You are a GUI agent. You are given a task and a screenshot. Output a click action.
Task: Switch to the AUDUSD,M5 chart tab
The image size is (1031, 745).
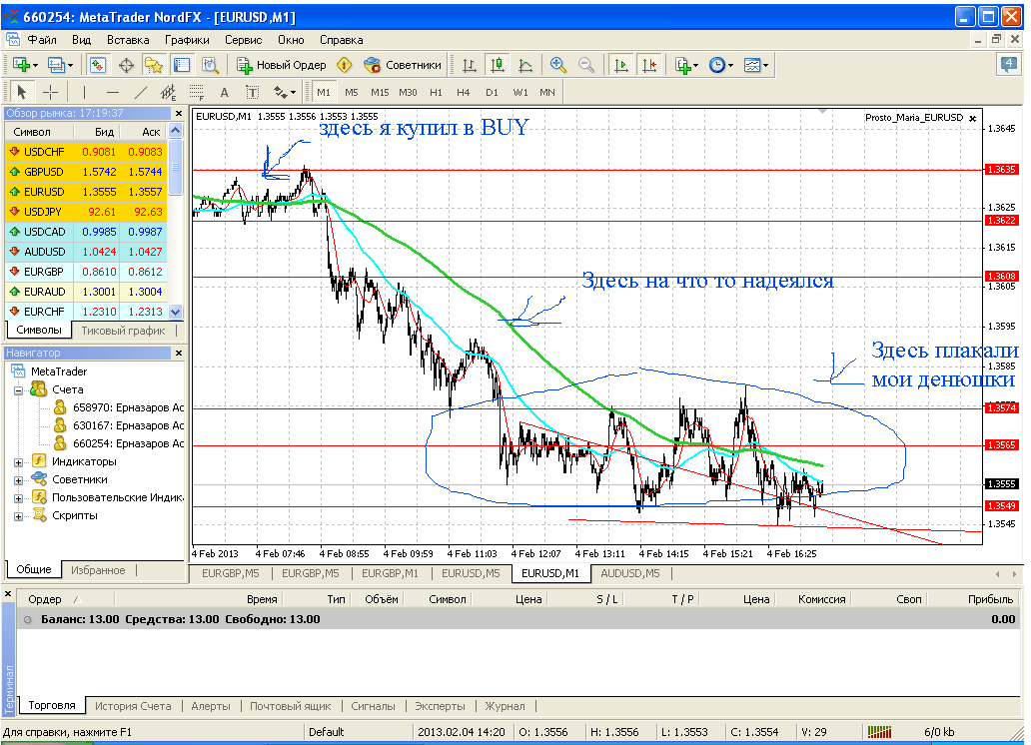tap(629, 573)
